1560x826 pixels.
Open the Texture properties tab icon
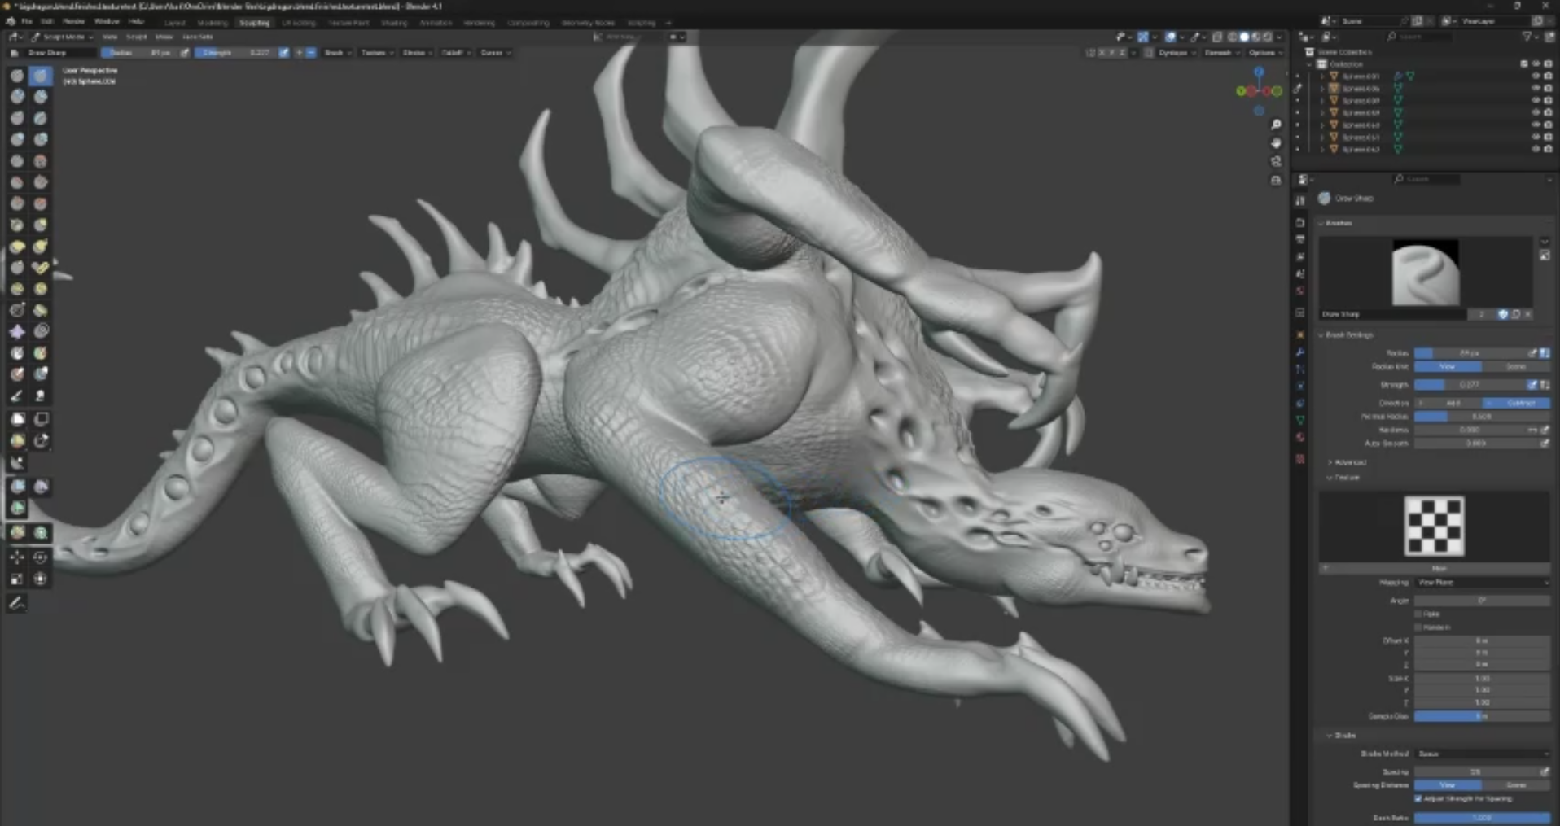1300,458
